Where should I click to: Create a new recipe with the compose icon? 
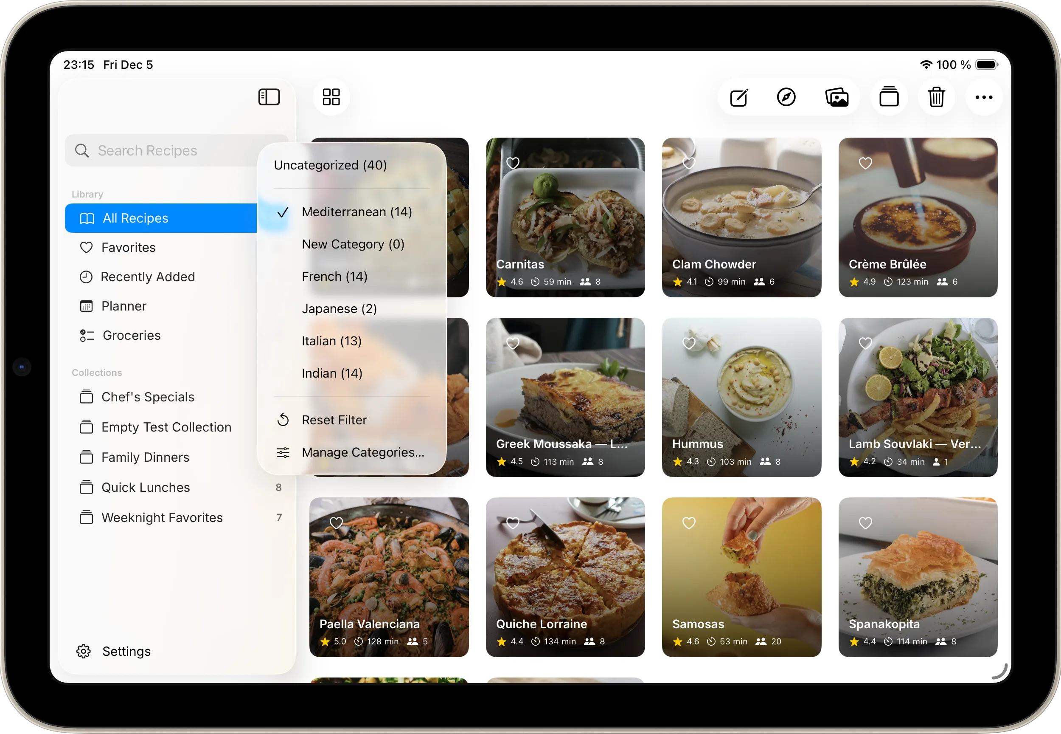point(739,97)
